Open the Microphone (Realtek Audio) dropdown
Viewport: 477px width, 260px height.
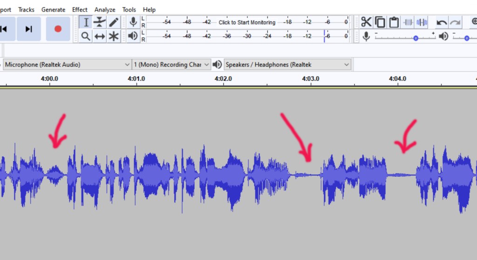(x=67, y=65)
